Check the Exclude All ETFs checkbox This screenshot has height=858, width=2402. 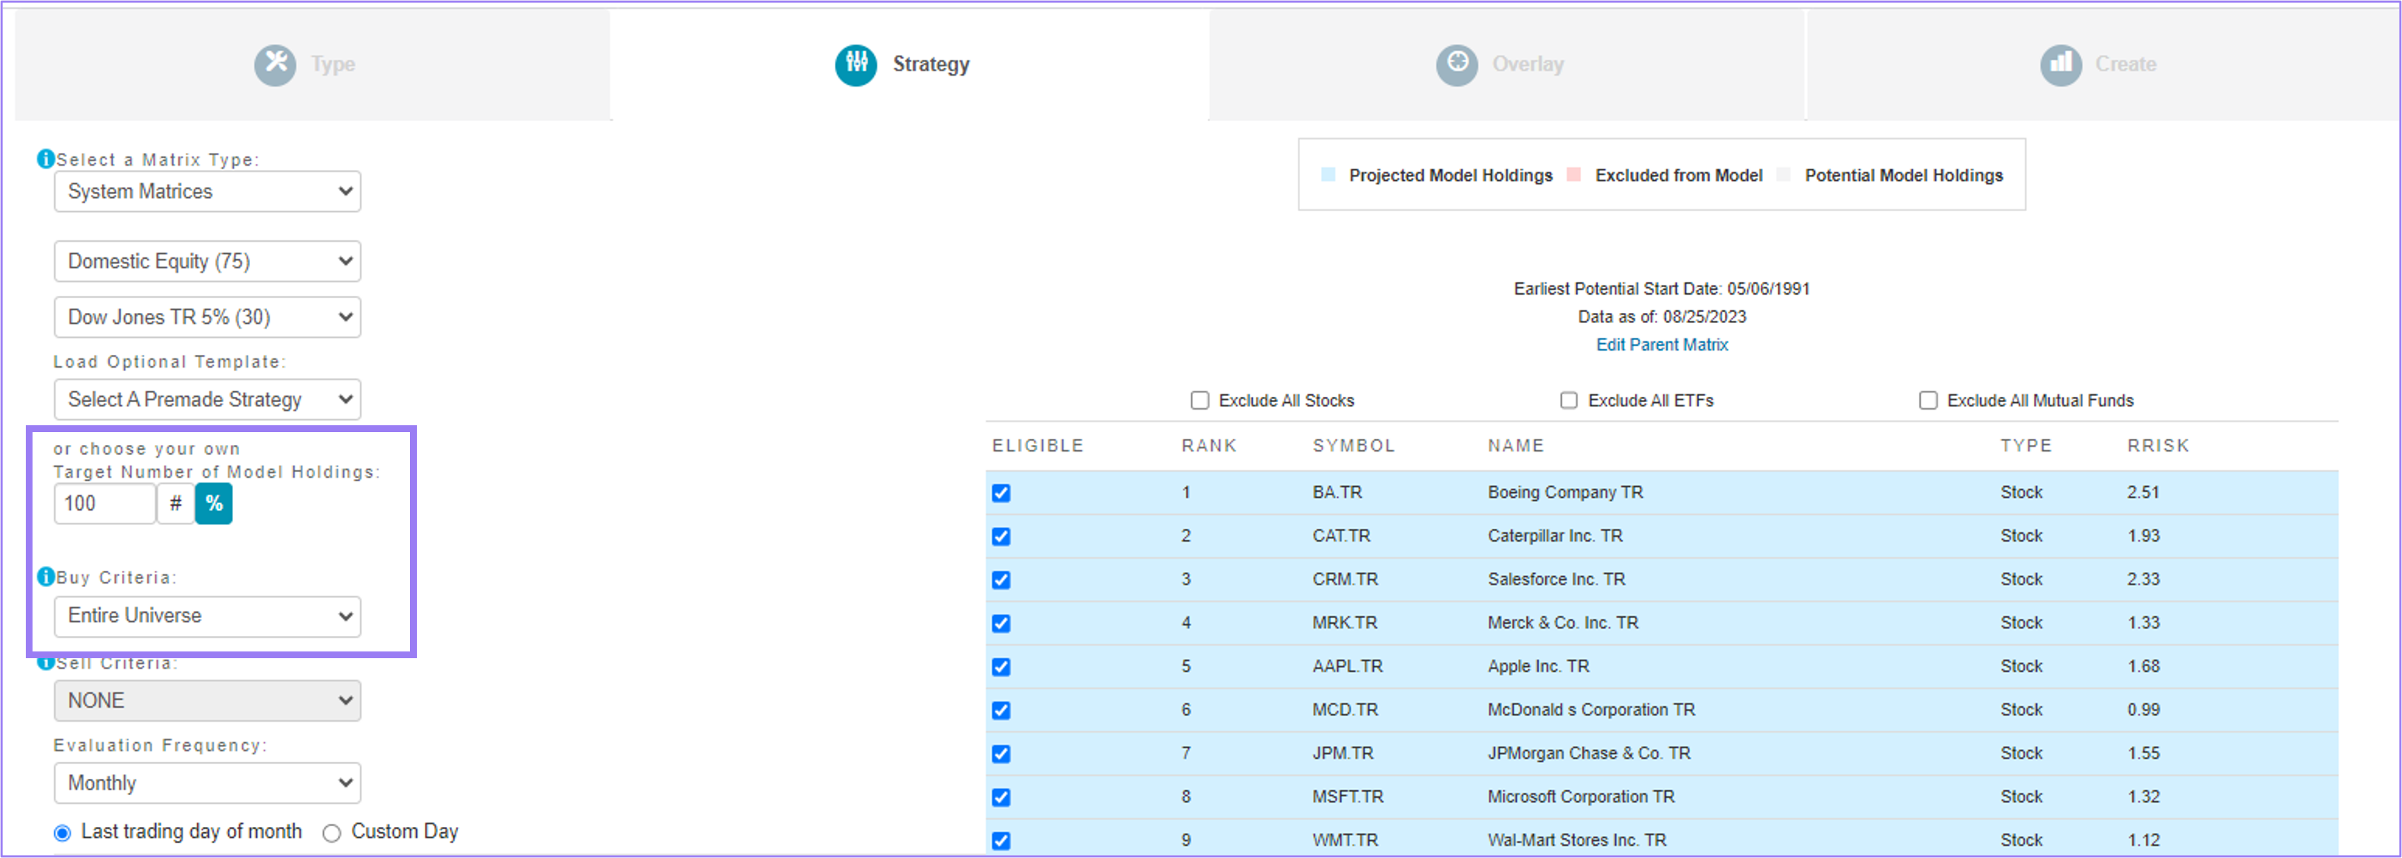click(x=1569, y=401)
